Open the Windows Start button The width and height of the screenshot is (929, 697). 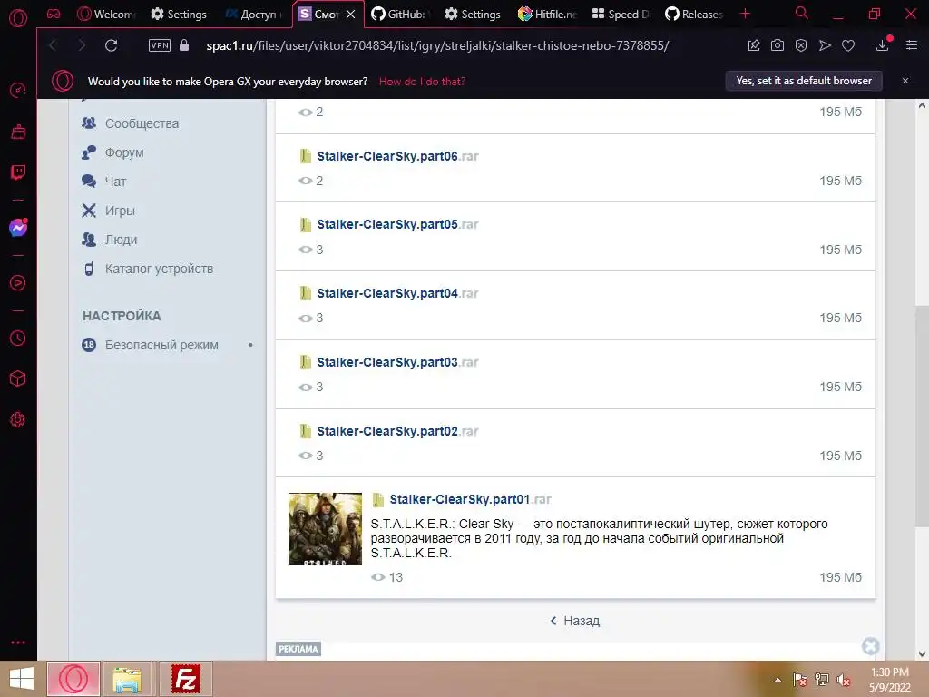click(22, 679)
